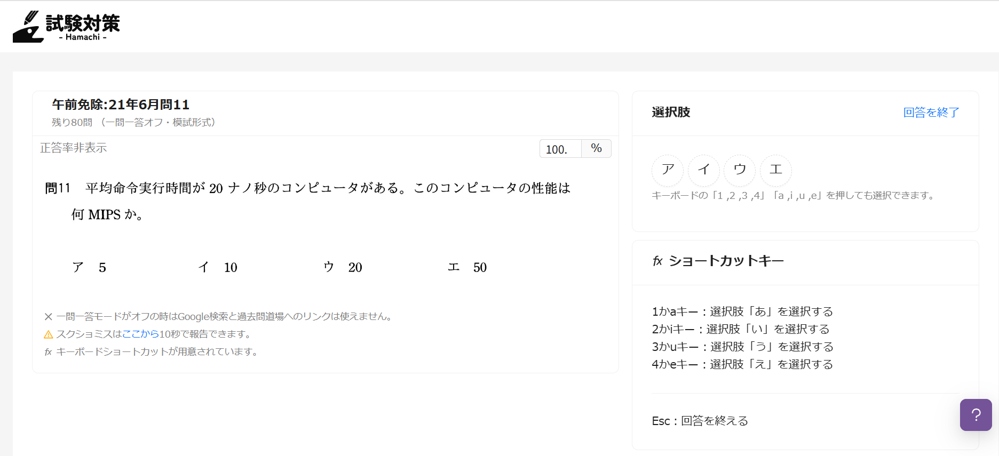Choose answer option ウ

740,170
